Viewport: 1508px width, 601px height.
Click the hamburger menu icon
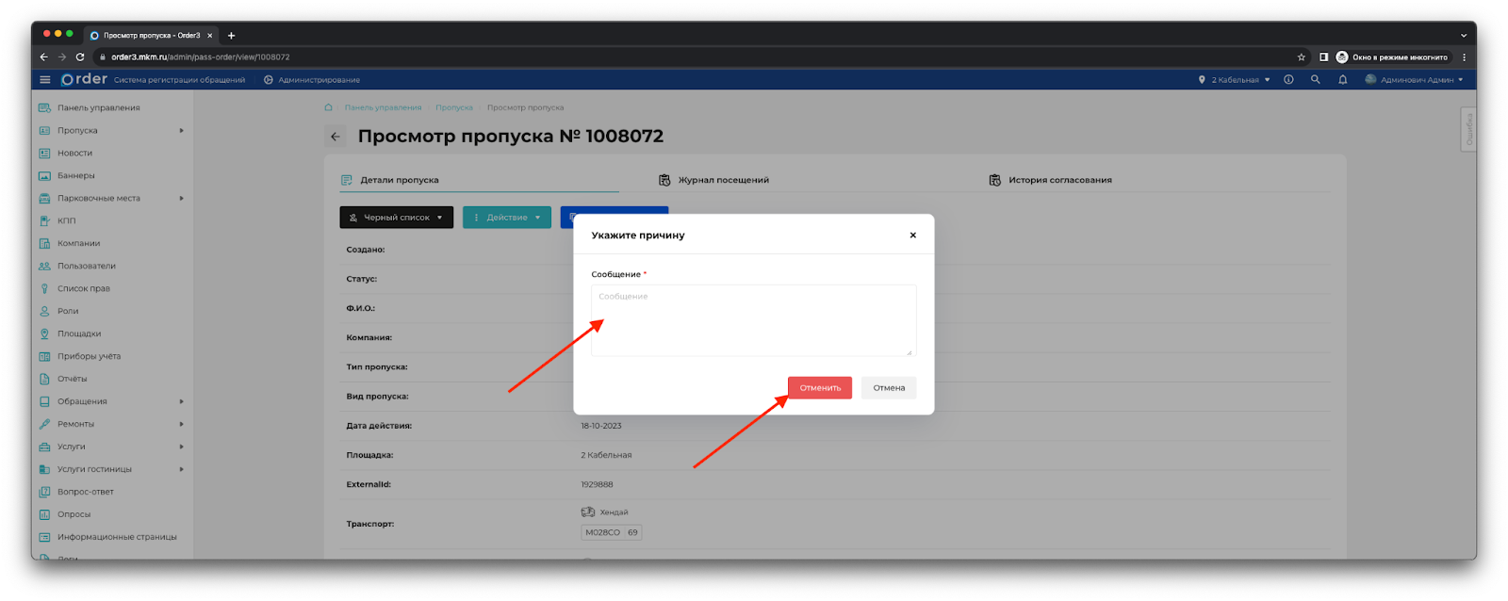tap(44, 80)
